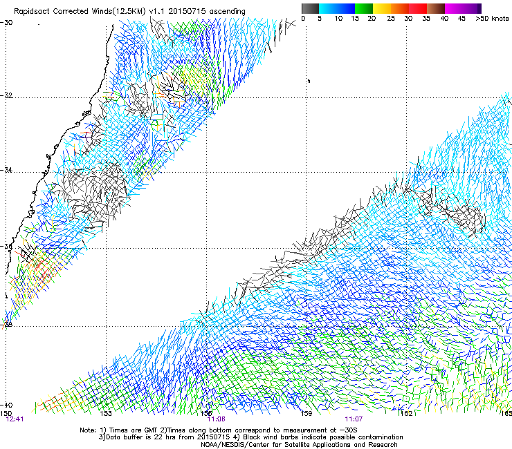This screenshot has width=512, height=449.
Task: Click the 'Times are GMT' note line
Action: pos(219,430)
